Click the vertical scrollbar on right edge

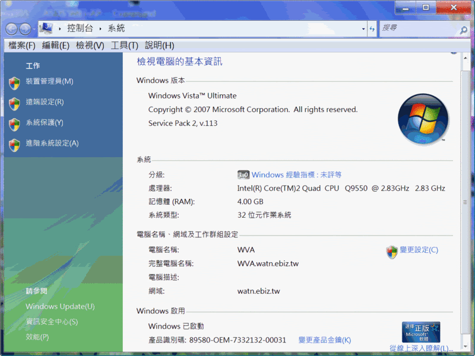[x=465, y=202]
